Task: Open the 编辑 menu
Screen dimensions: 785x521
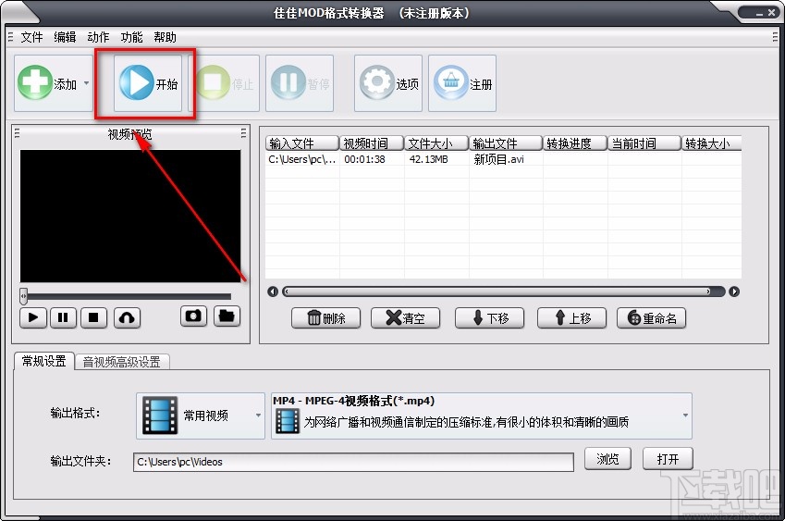Action: (65, 37)
